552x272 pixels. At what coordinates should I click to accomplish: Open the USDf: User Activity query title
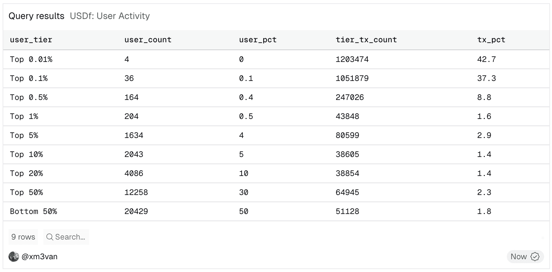coord(110,16)
